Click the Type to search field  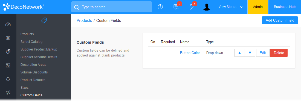112,7
